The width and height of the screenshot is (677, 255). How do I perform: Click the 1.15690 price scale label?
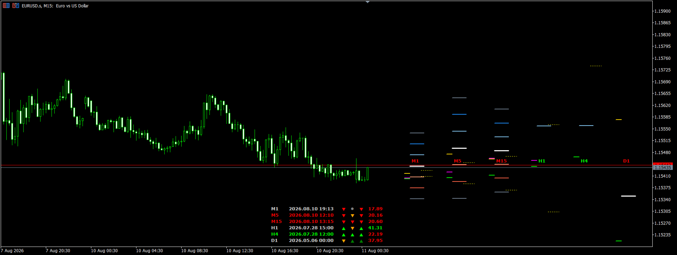pyautogui.click(x=662, y=82)
